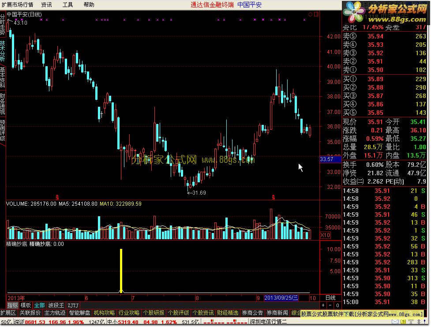Click the VOLUME indicator label
The width and height of the screenshot is (431, 327).
coord(17,204)
